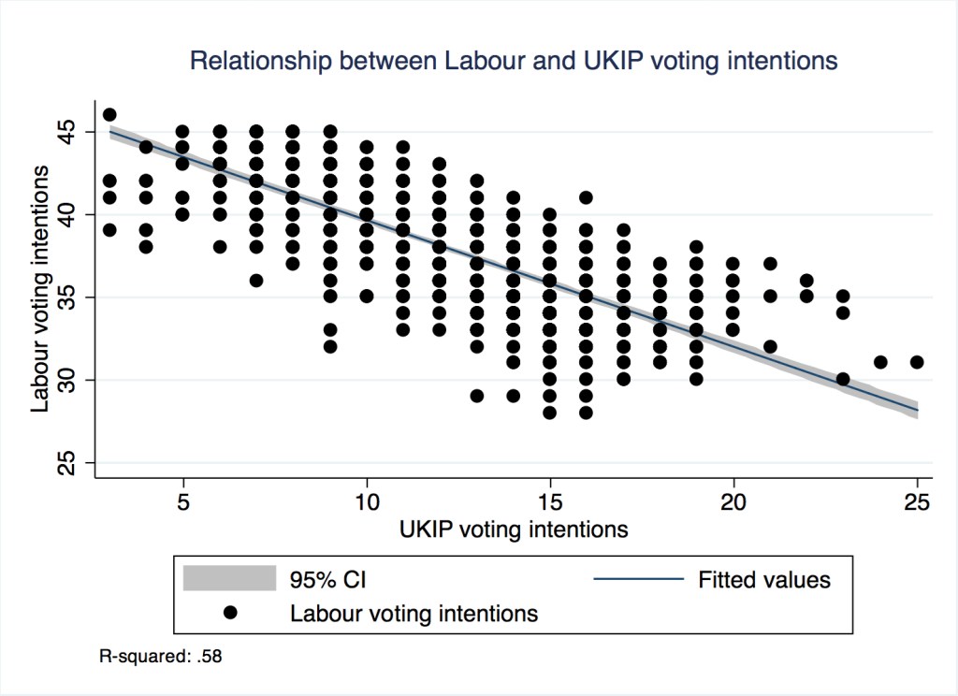This screenshot has width=958, height=696.
Task: Click the data point at UKIP 25
Action: click(917, 362)
